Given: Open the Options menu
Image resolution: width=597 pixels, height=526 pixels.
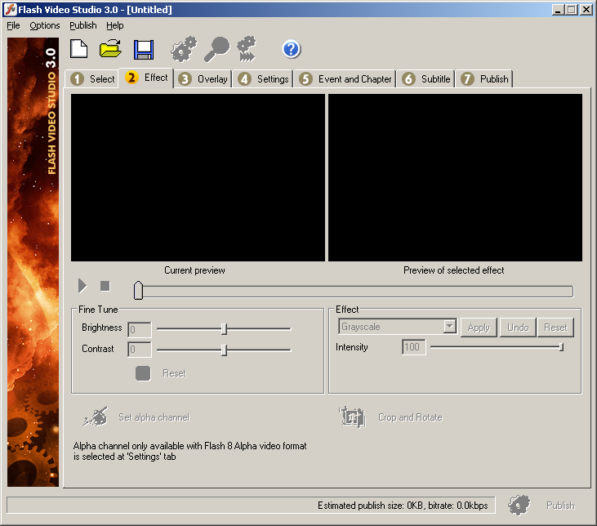Looking at the screenshot, I should pos(45,25).
